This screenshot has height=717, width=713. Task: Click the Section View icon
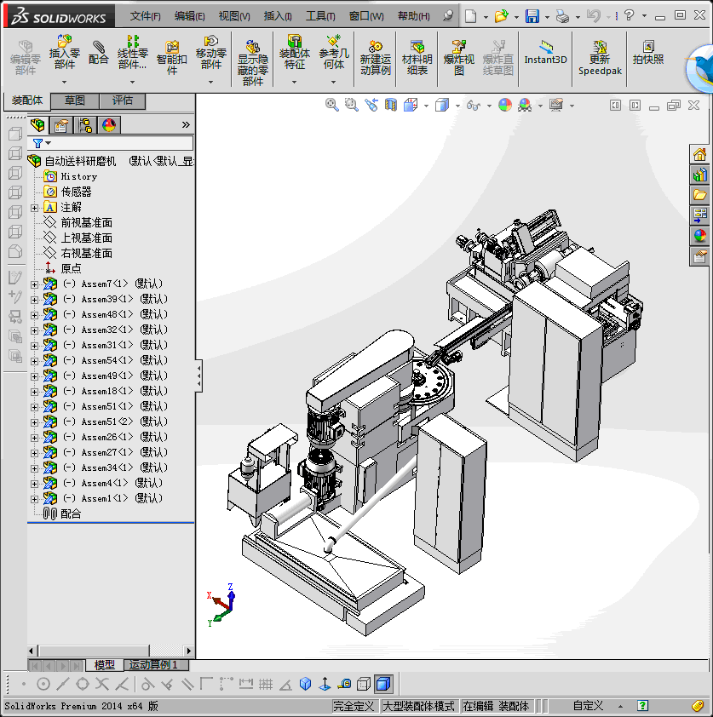click(x=391, y=105)
